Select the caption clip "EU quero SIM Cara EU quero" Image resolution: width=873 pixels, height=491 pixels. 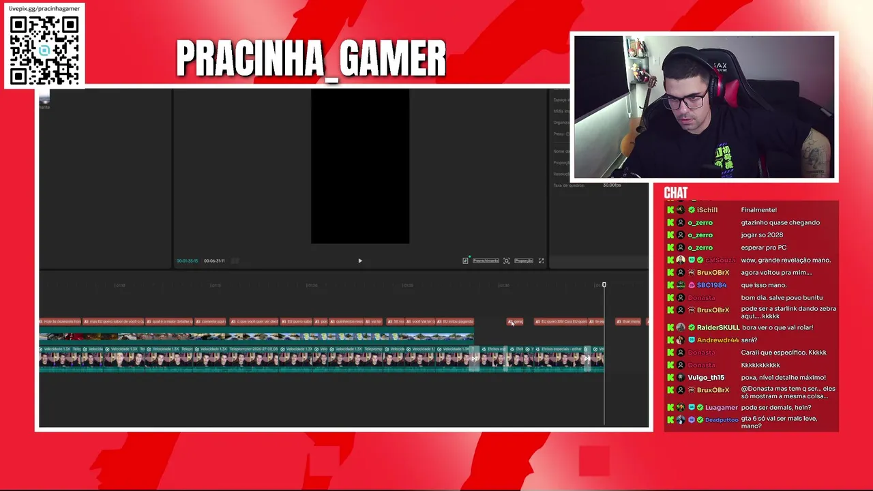click(561, 321)
